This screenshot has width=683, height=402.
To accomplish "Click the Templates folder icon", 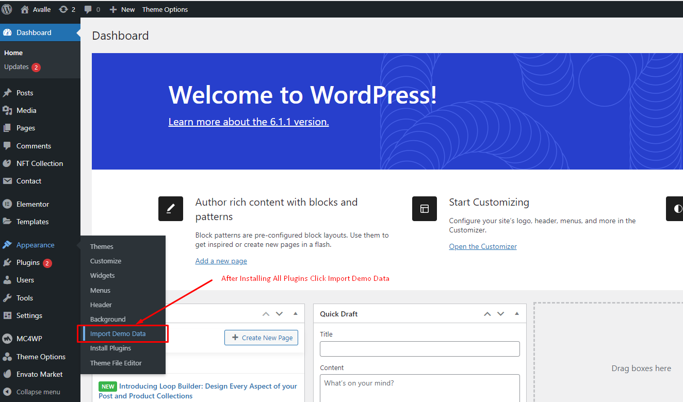I will point(7,222).
